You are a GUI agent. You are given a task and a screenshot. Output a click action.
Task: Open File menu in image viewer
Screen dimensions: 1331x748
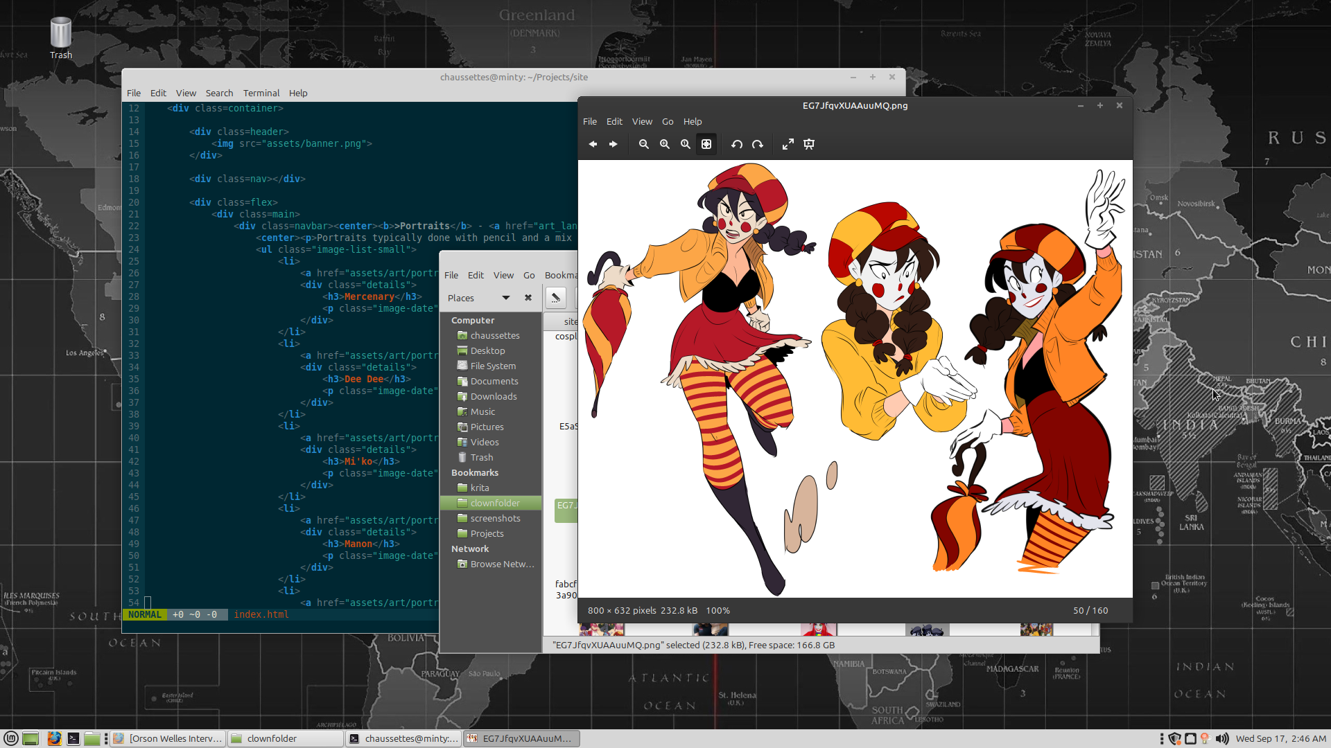[590, 121]
